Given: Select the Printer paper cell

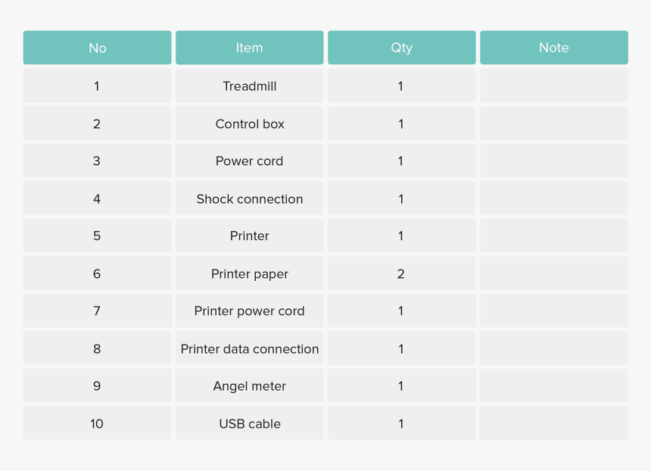Looking at the screenshot, I should click(250, 273).
